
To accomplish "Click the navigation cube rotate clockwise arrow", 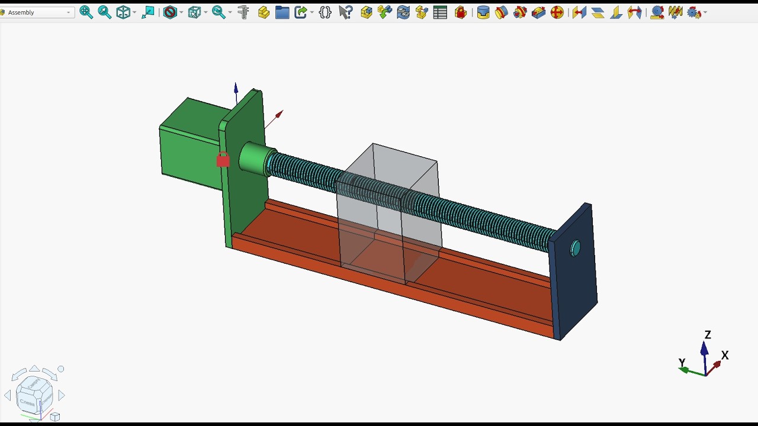I will point(50,374).
